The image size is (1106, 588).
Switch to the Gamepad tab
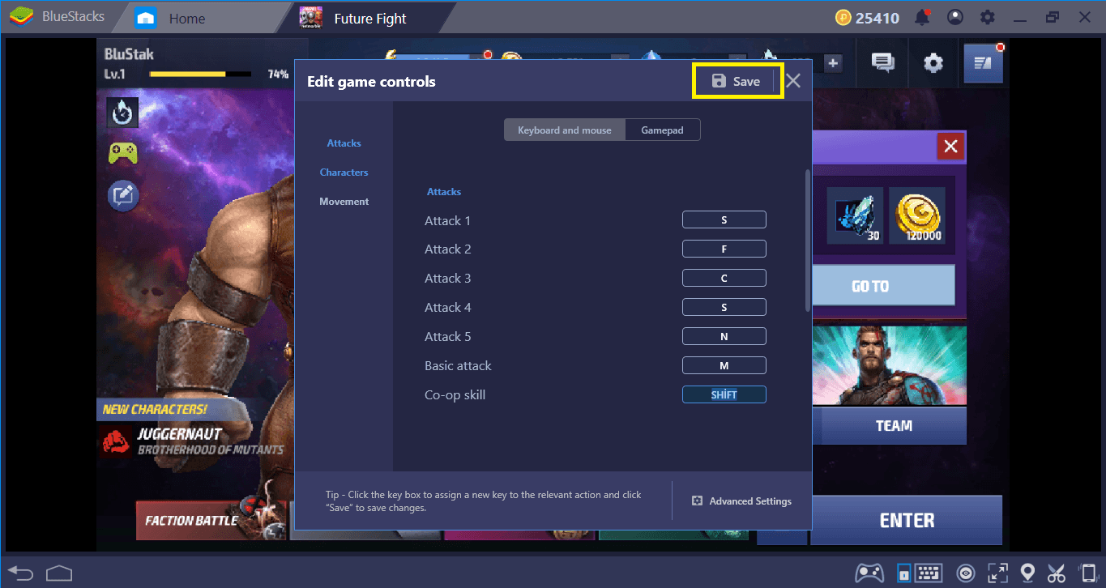click(662, 130)
